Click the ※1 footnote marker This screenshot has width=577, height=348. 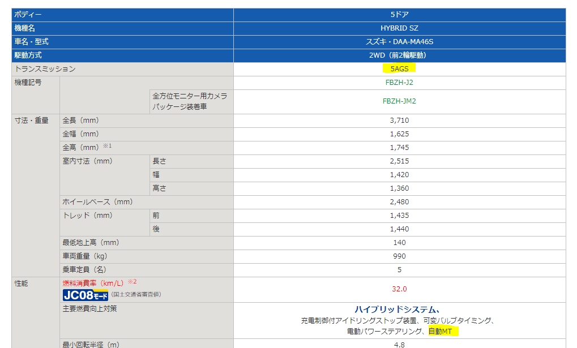[107, 146]
